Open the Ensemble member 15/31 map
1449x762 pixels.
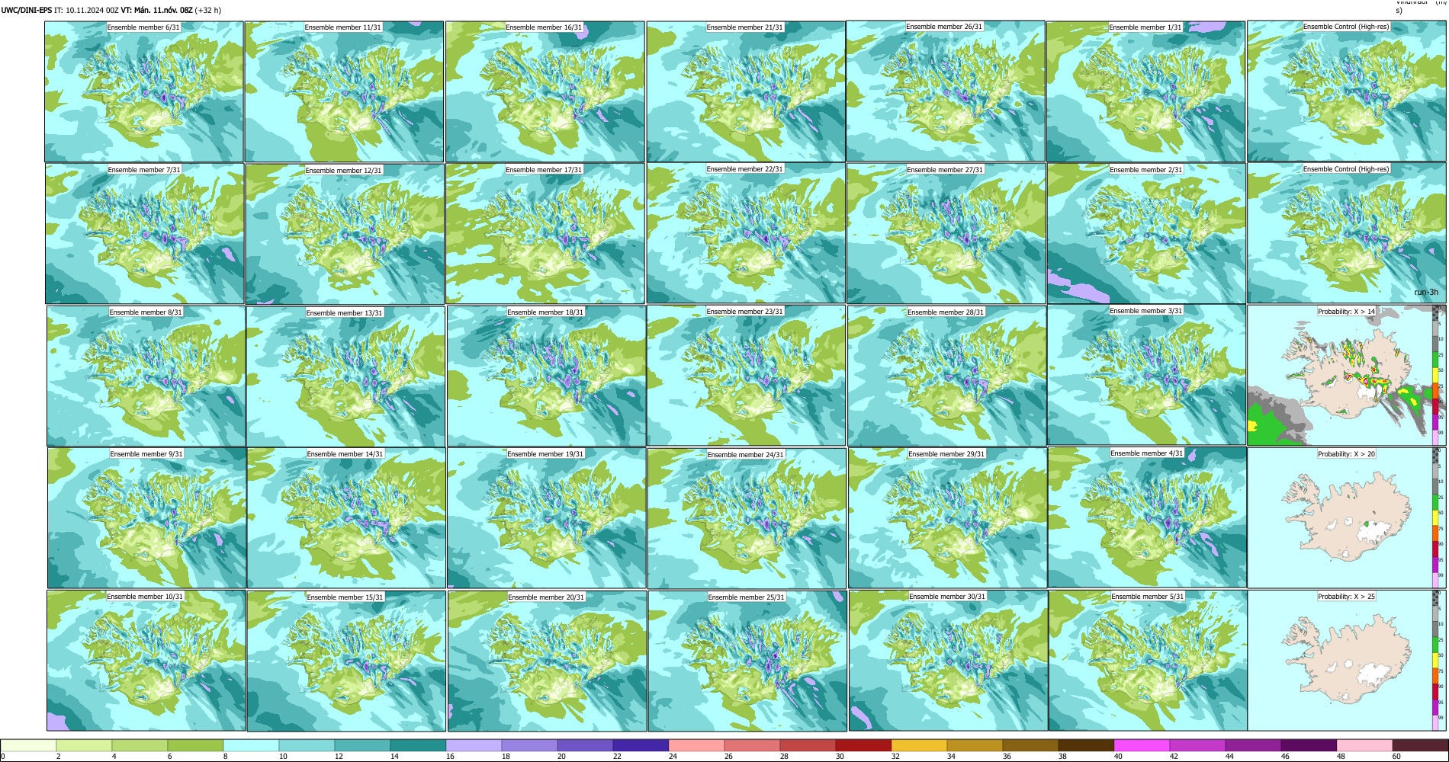pyautogui.click(x=346, y=661)
